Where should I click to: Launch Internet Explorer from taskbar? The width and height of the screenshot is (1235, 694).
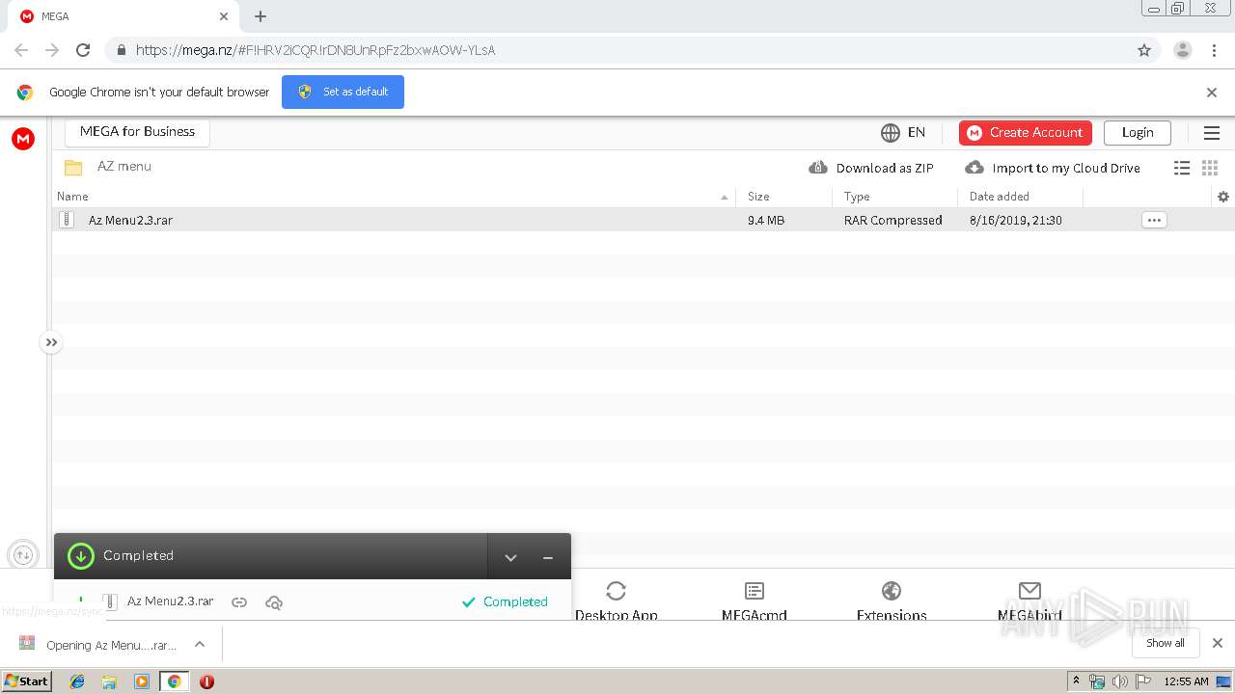pyautogui.click(x=77, y=681)
